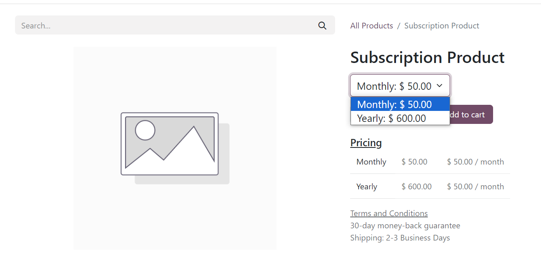
Task: Click the Pricing section heading
Action: click(366, 143)
